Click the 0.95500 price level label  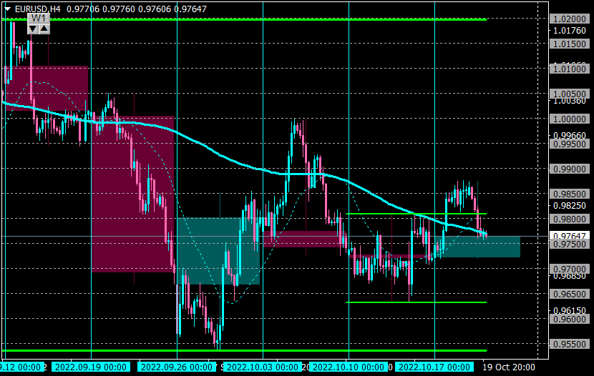point(570,345)
